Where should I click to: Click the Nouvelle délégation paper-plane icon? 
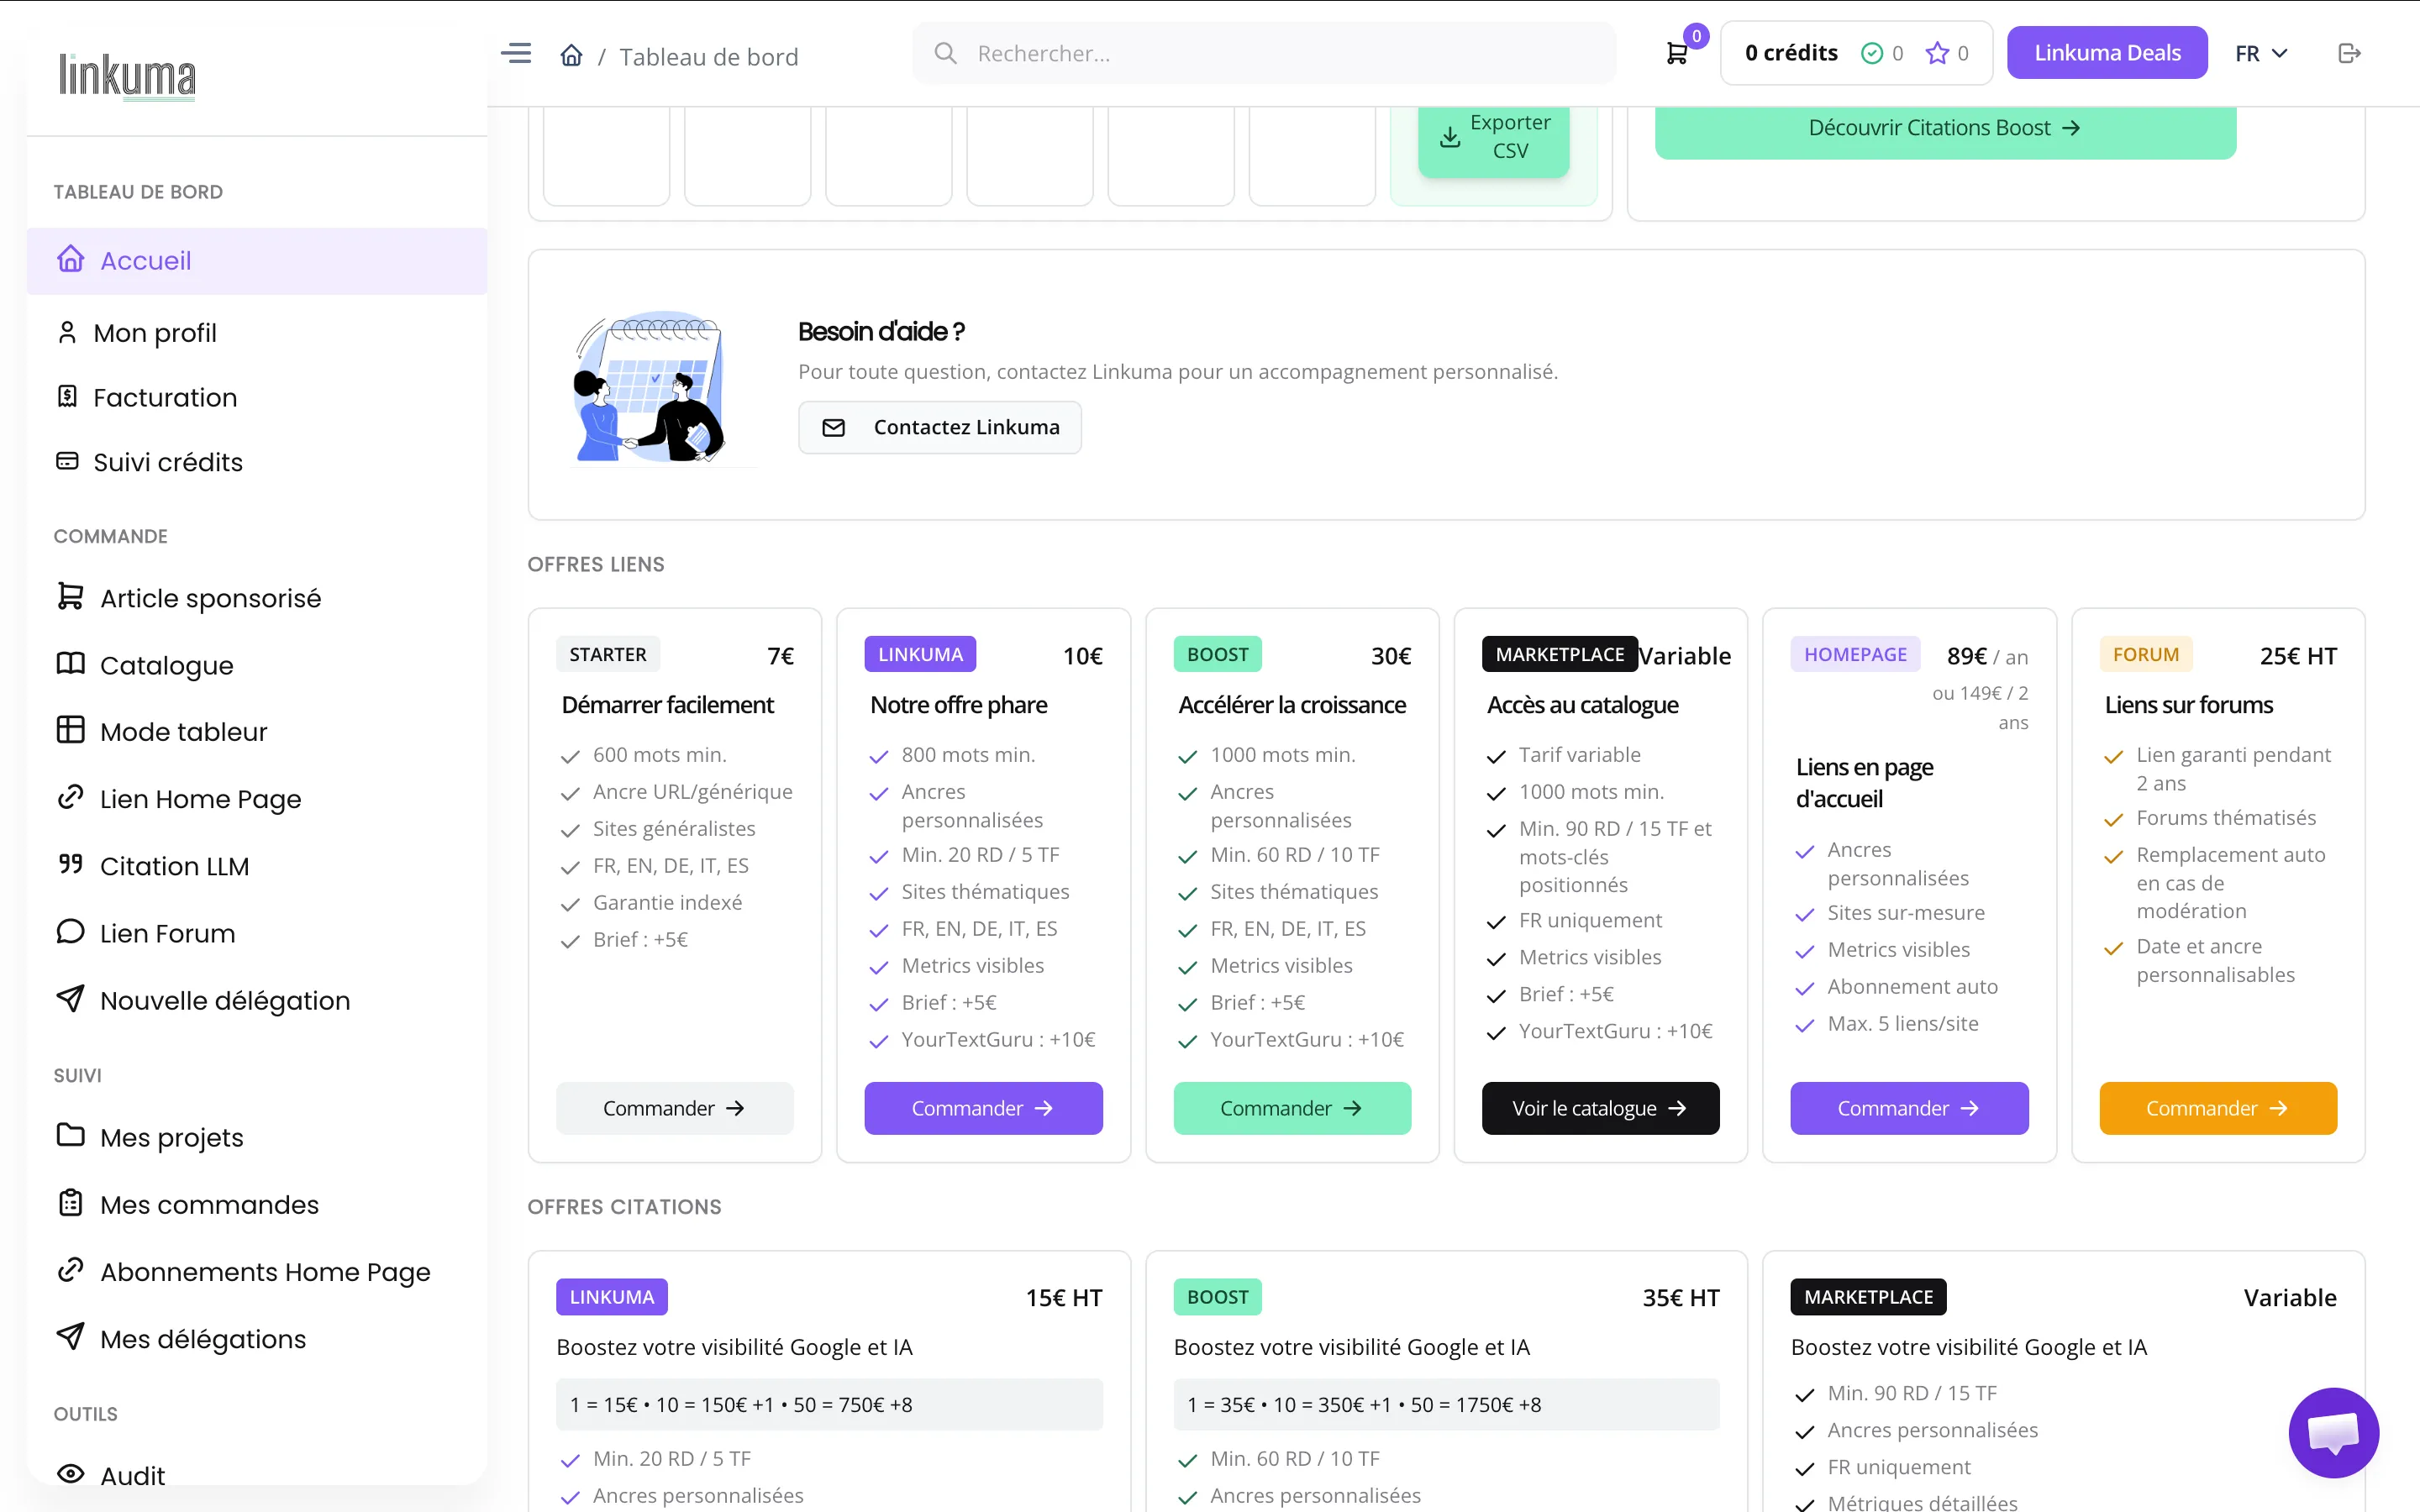click(70, 999)
